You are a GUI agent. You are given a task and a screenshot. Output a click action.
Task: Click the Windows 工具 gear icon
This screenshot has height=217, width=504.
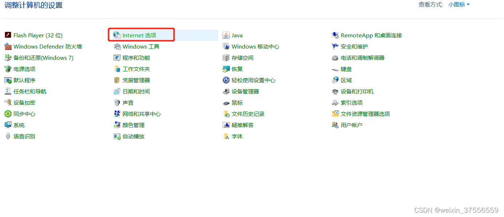[117, 46]
